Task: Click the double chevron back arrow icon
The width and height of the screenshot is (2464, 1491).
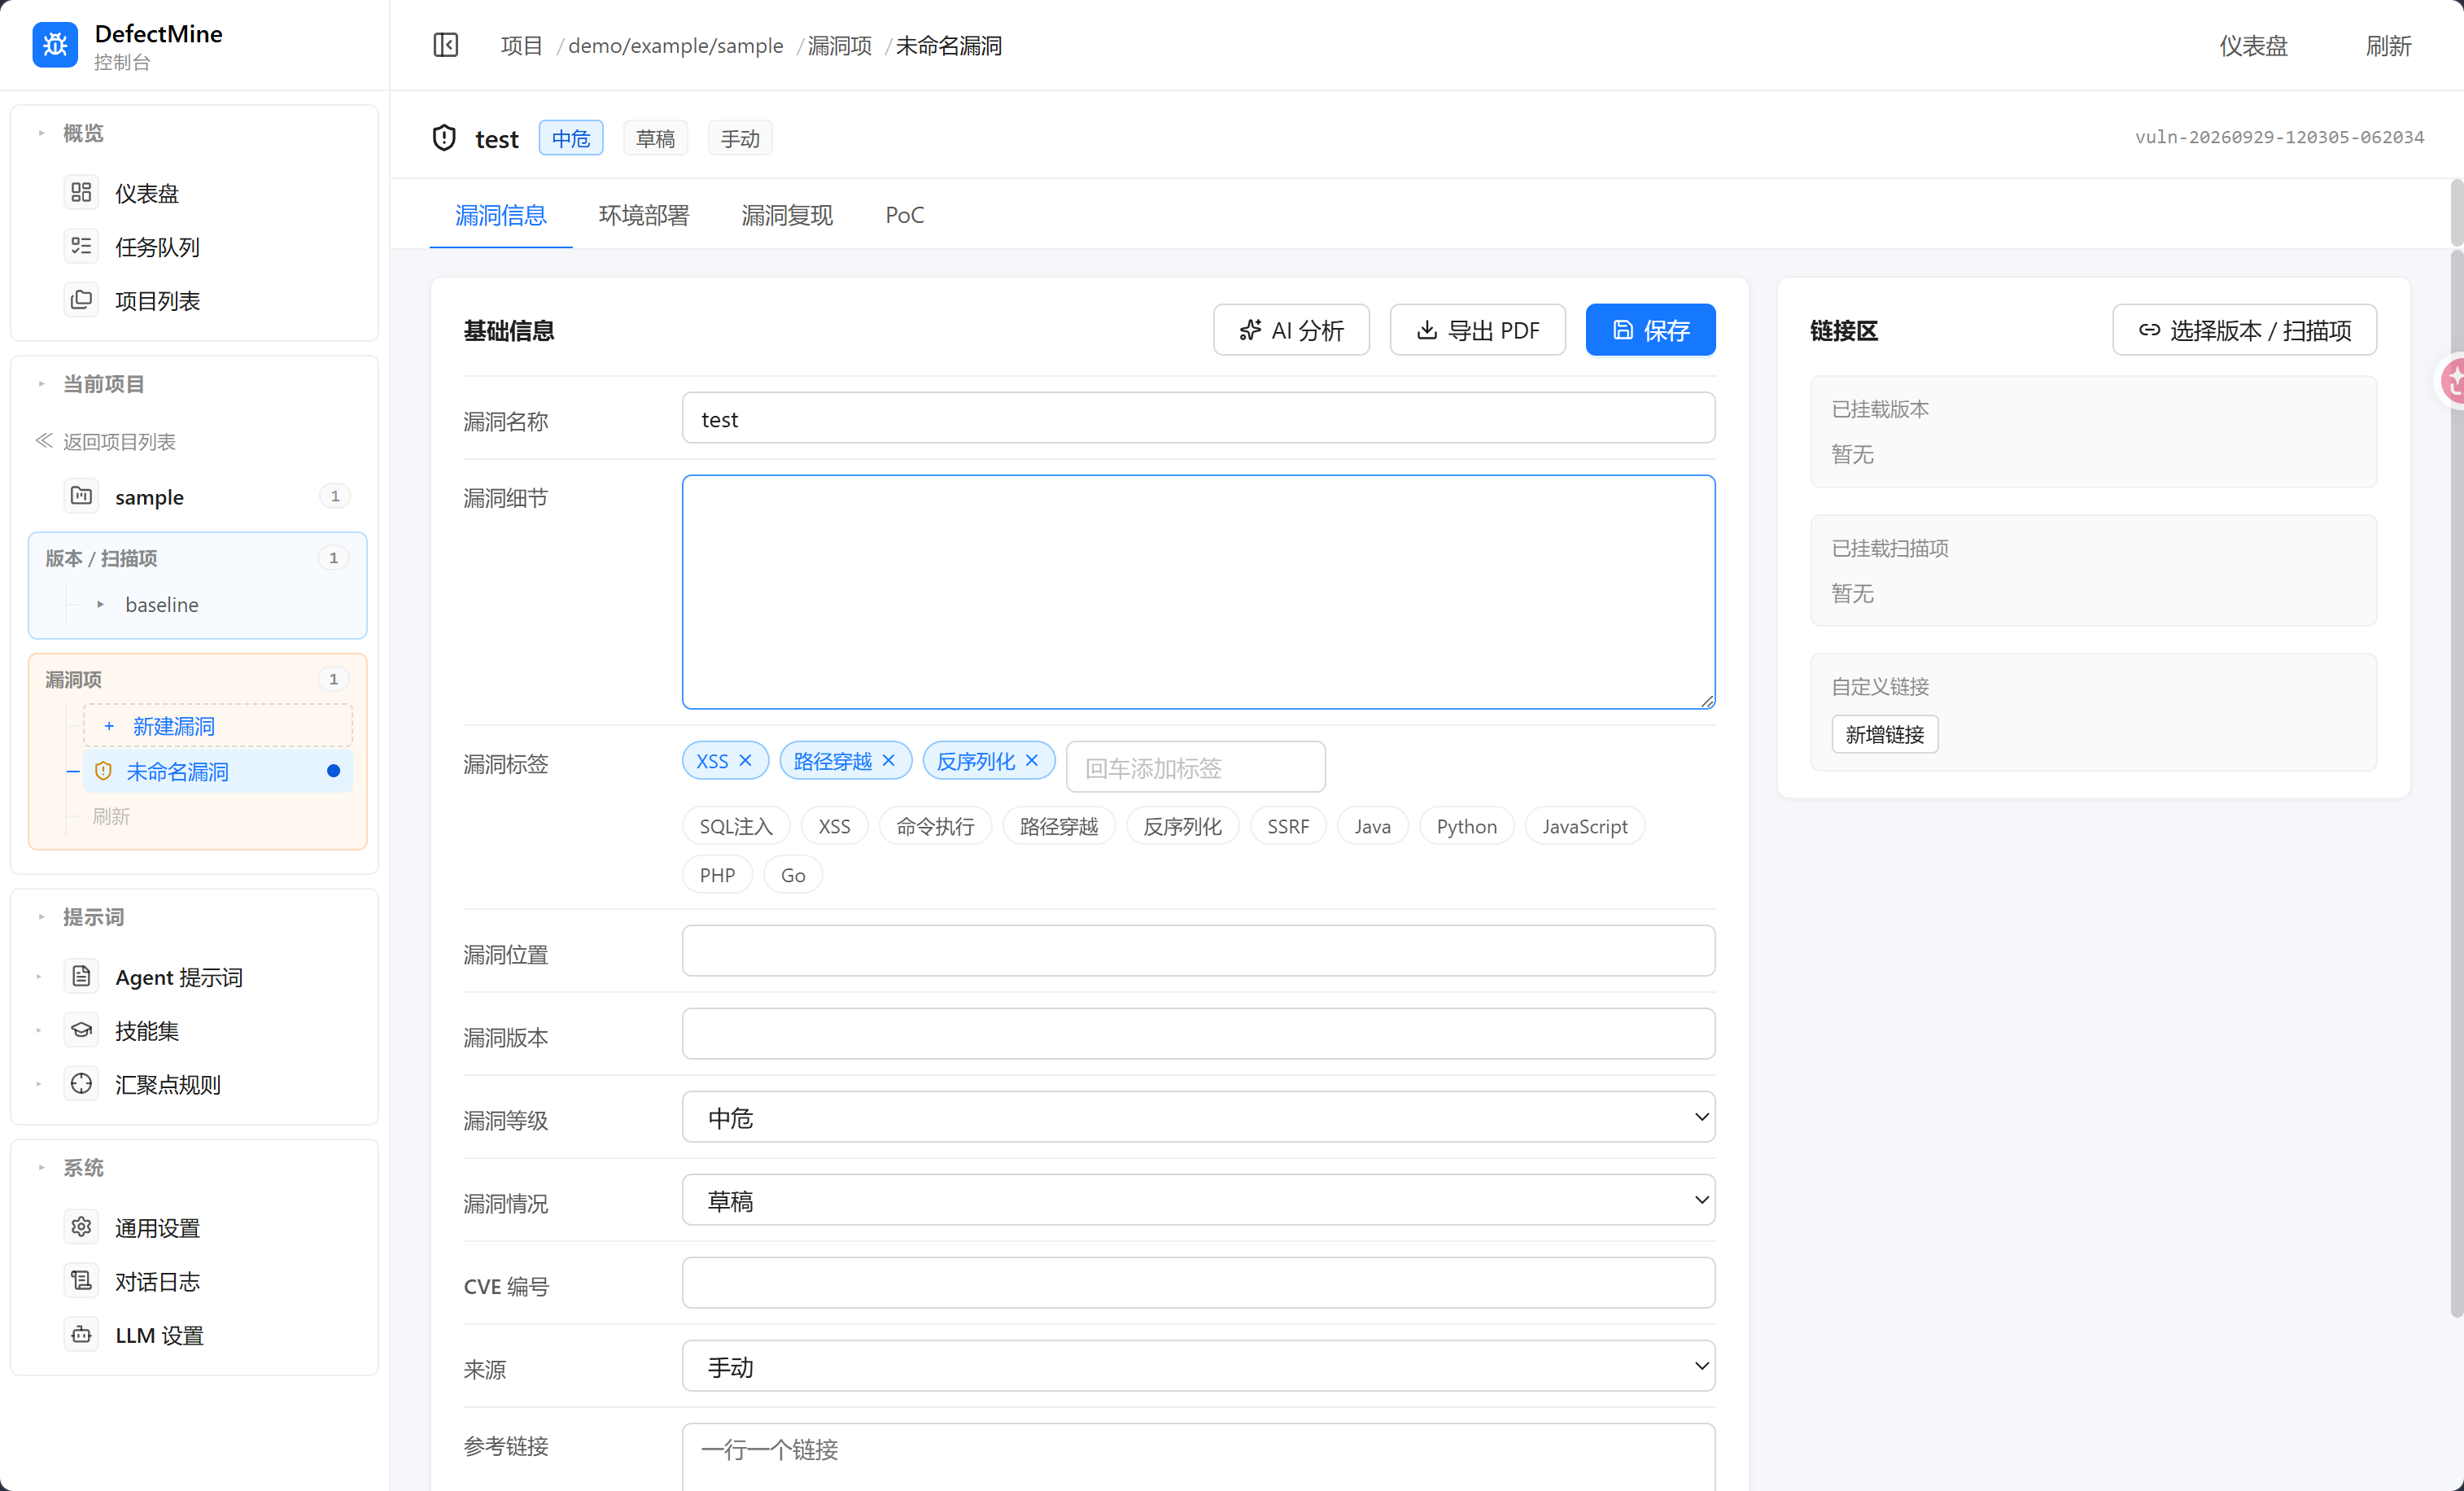Action: pos(44,441)
